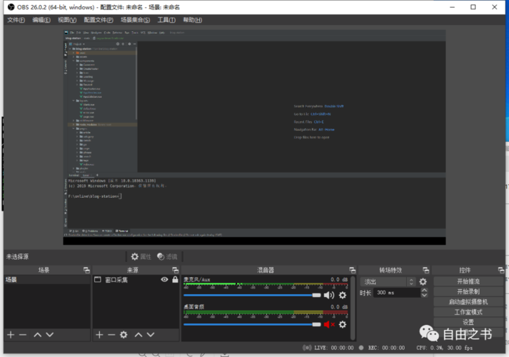509x357 pixels.
Task: Click the 属性 properties gear button
Action: 141,257
